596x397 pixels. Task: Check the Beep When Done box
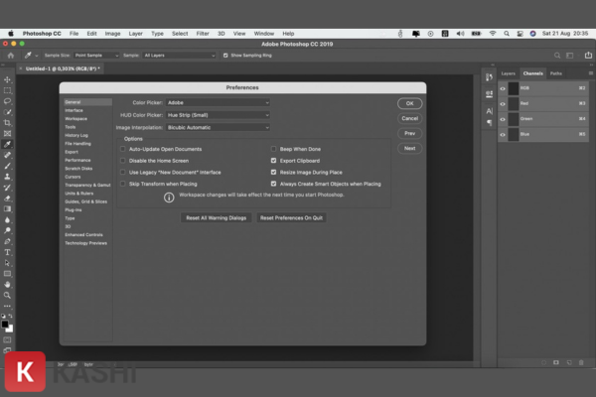pos(273,149)
